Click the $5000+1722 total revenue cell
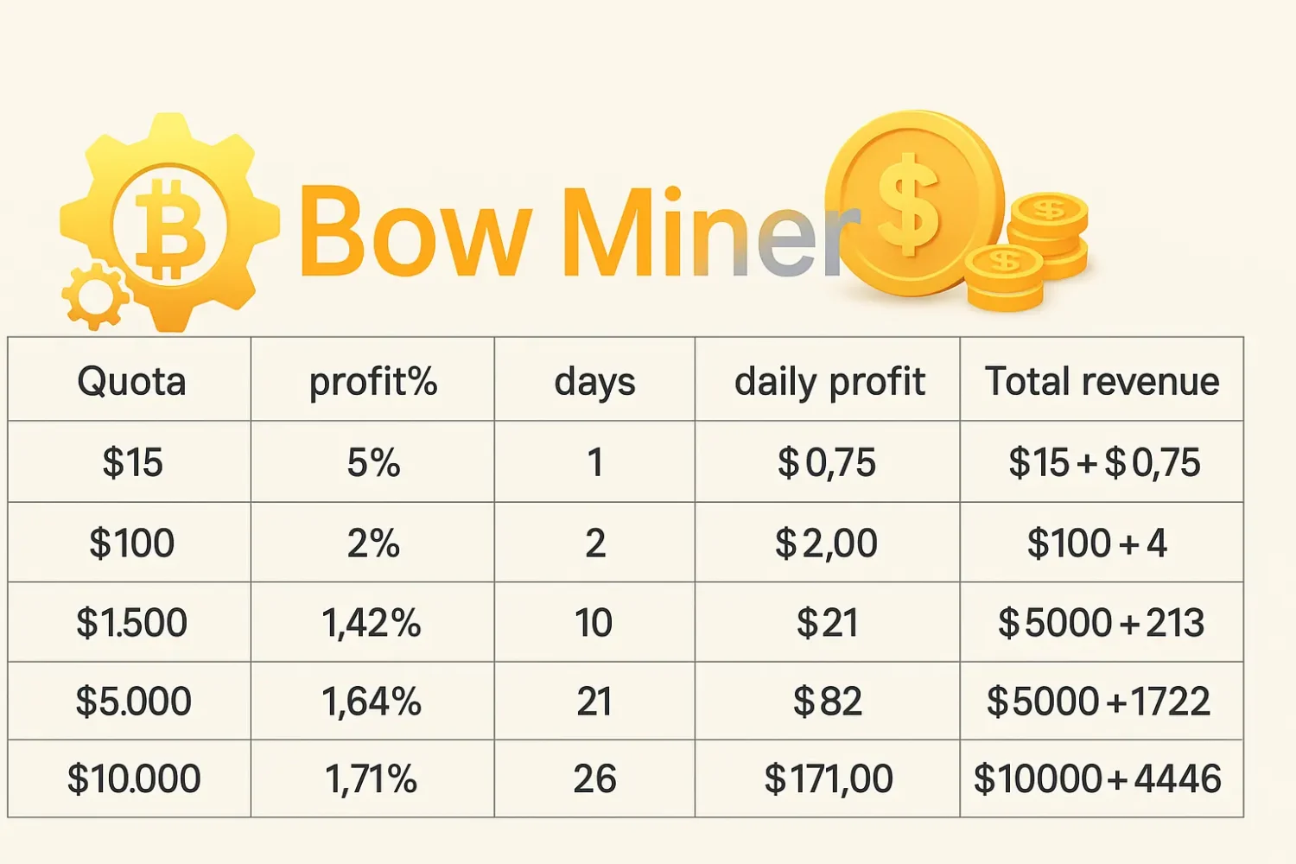 tap(1098, 702)
